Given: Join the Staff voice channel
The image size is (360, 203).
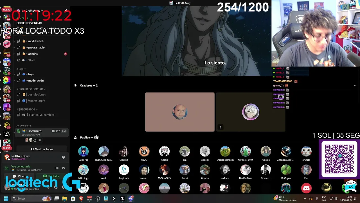Looking at the screenshot, I should [41, 60].
